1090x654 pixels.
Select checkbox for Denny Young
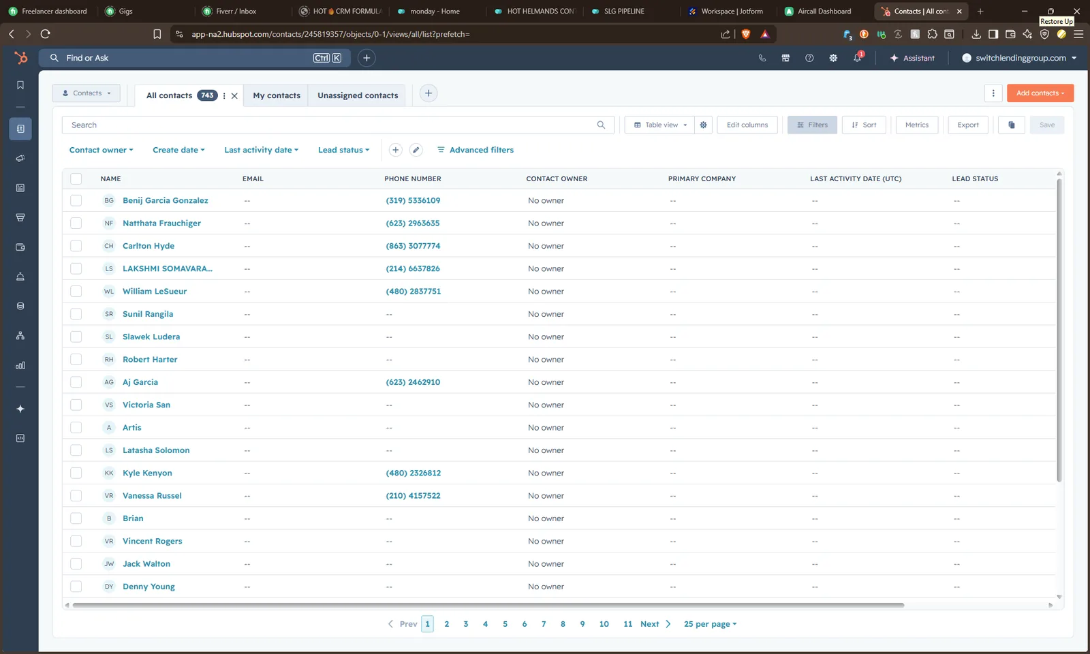[x=76, y=587]
